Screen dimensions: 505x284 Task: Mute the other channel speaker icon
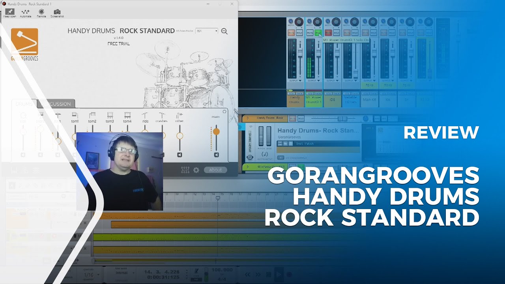pyautogui.click(x=180, y=155)
